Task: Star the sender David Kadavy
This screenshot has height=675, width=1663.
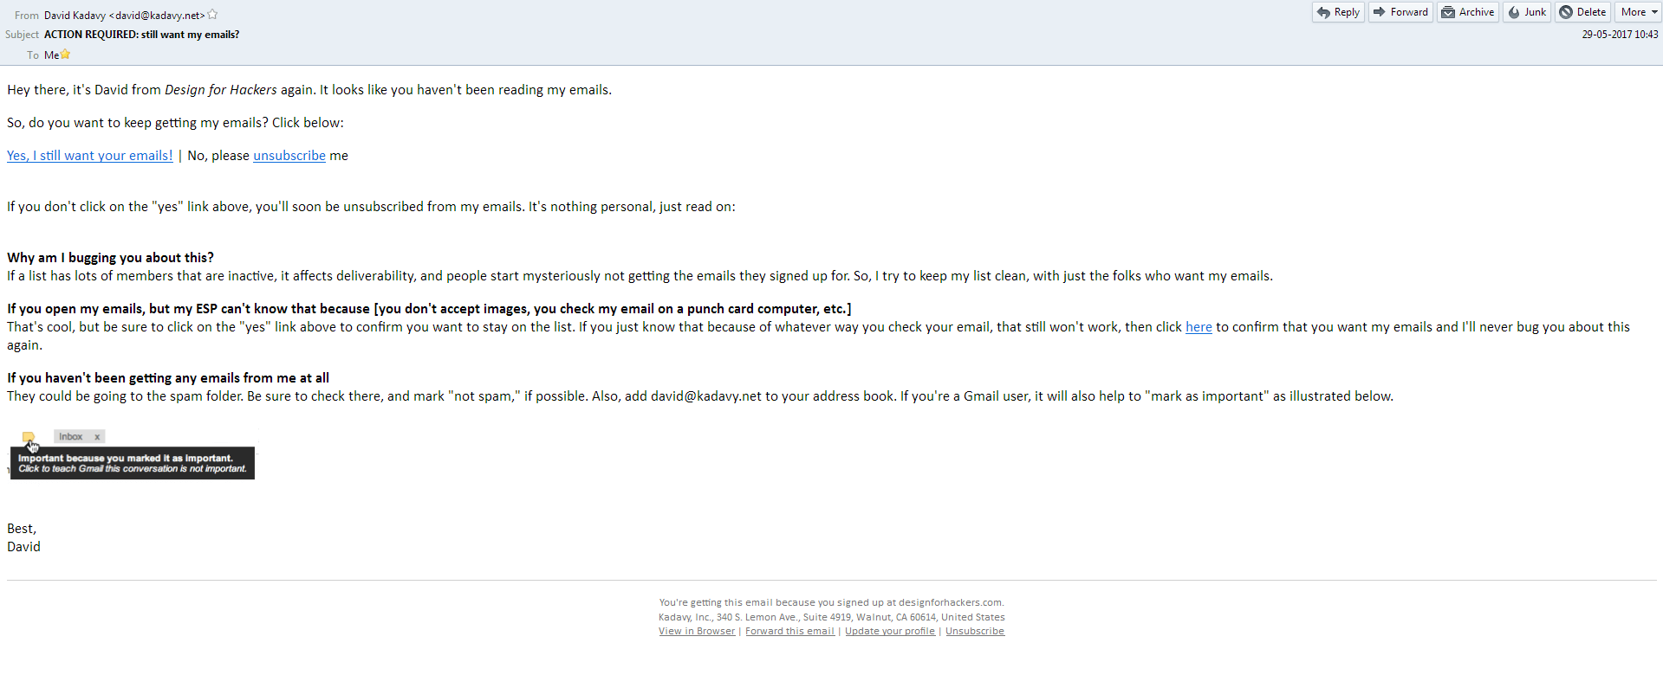Action: (212, 15)
